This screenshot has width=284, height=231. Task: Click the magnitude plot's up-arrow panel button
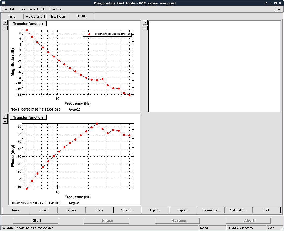pos(5,28)
